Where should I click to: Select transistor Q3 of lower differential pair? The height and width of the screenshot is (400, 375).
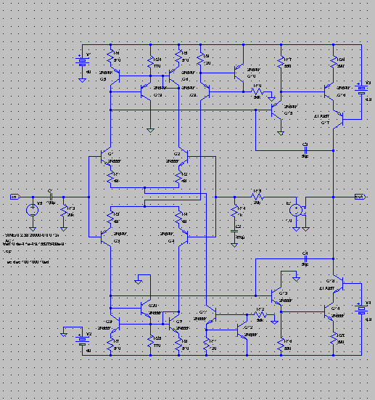pos(106,237)
